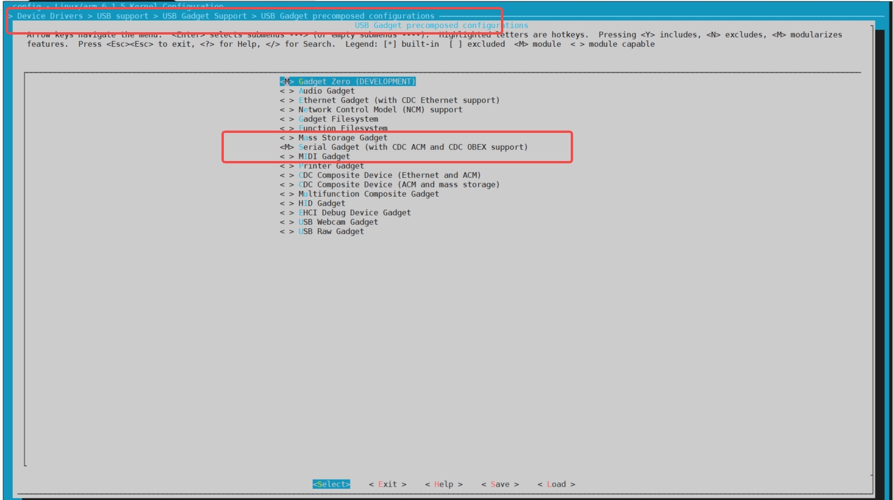Viewport: 893px width, 500px height.
Task: Select Multifunction Composite Gadget
Action: tap(369, 194)
